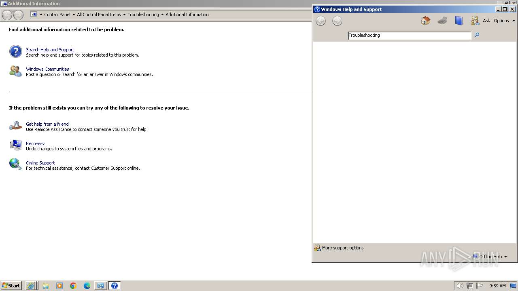Click the system clock 9:59 AM

point(497,286)
